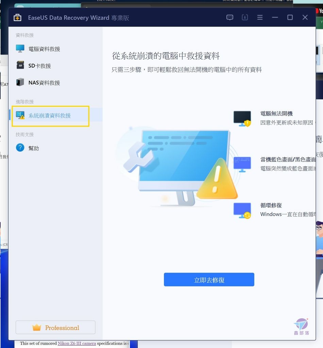Viewport: 323px width, 348px height.
Task: Maximize the EaseUS Data Recovery Wizard window
Action: 290,17
